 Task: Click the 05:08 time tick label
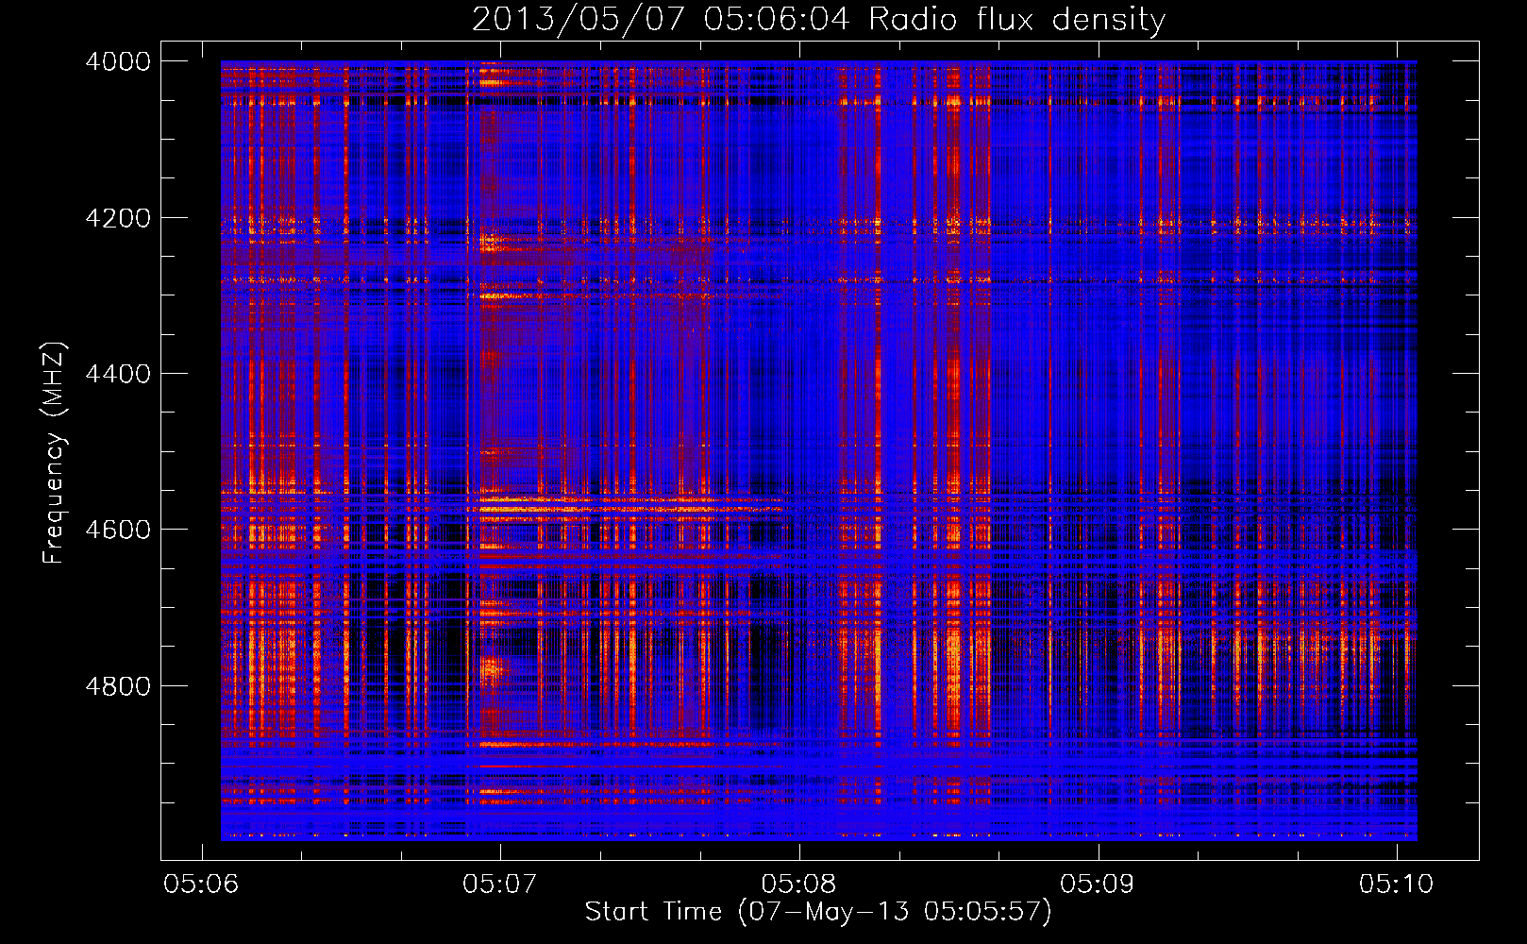click(799, 884)
